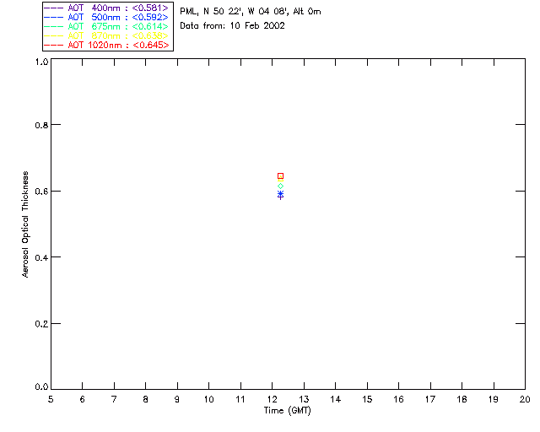Click the red square 1020nm data marker

pos(280,176)
